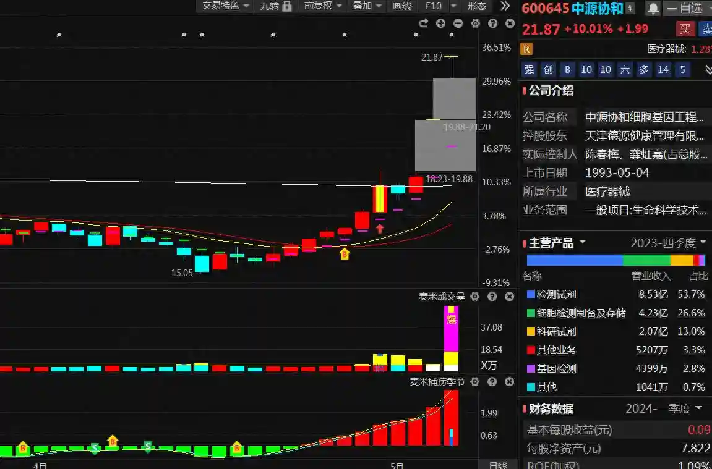
Task: Click the revenue composition color bar
Action: point(615,260)
